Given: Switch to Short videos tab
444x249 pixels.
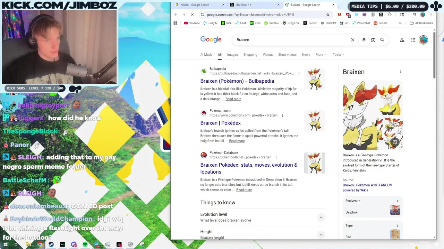Looking at the screenshot, I should [287, 55].
